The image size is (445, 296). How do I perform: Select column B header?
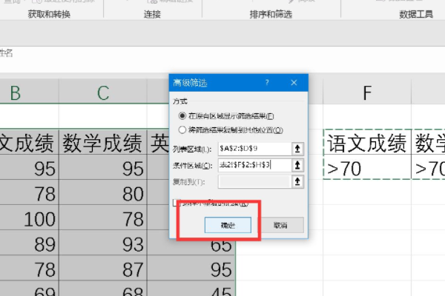(30, 92)
